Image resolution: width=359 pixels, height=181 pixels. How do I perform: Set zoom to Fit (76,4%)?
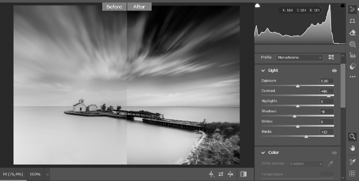click(x=13, y=174)
